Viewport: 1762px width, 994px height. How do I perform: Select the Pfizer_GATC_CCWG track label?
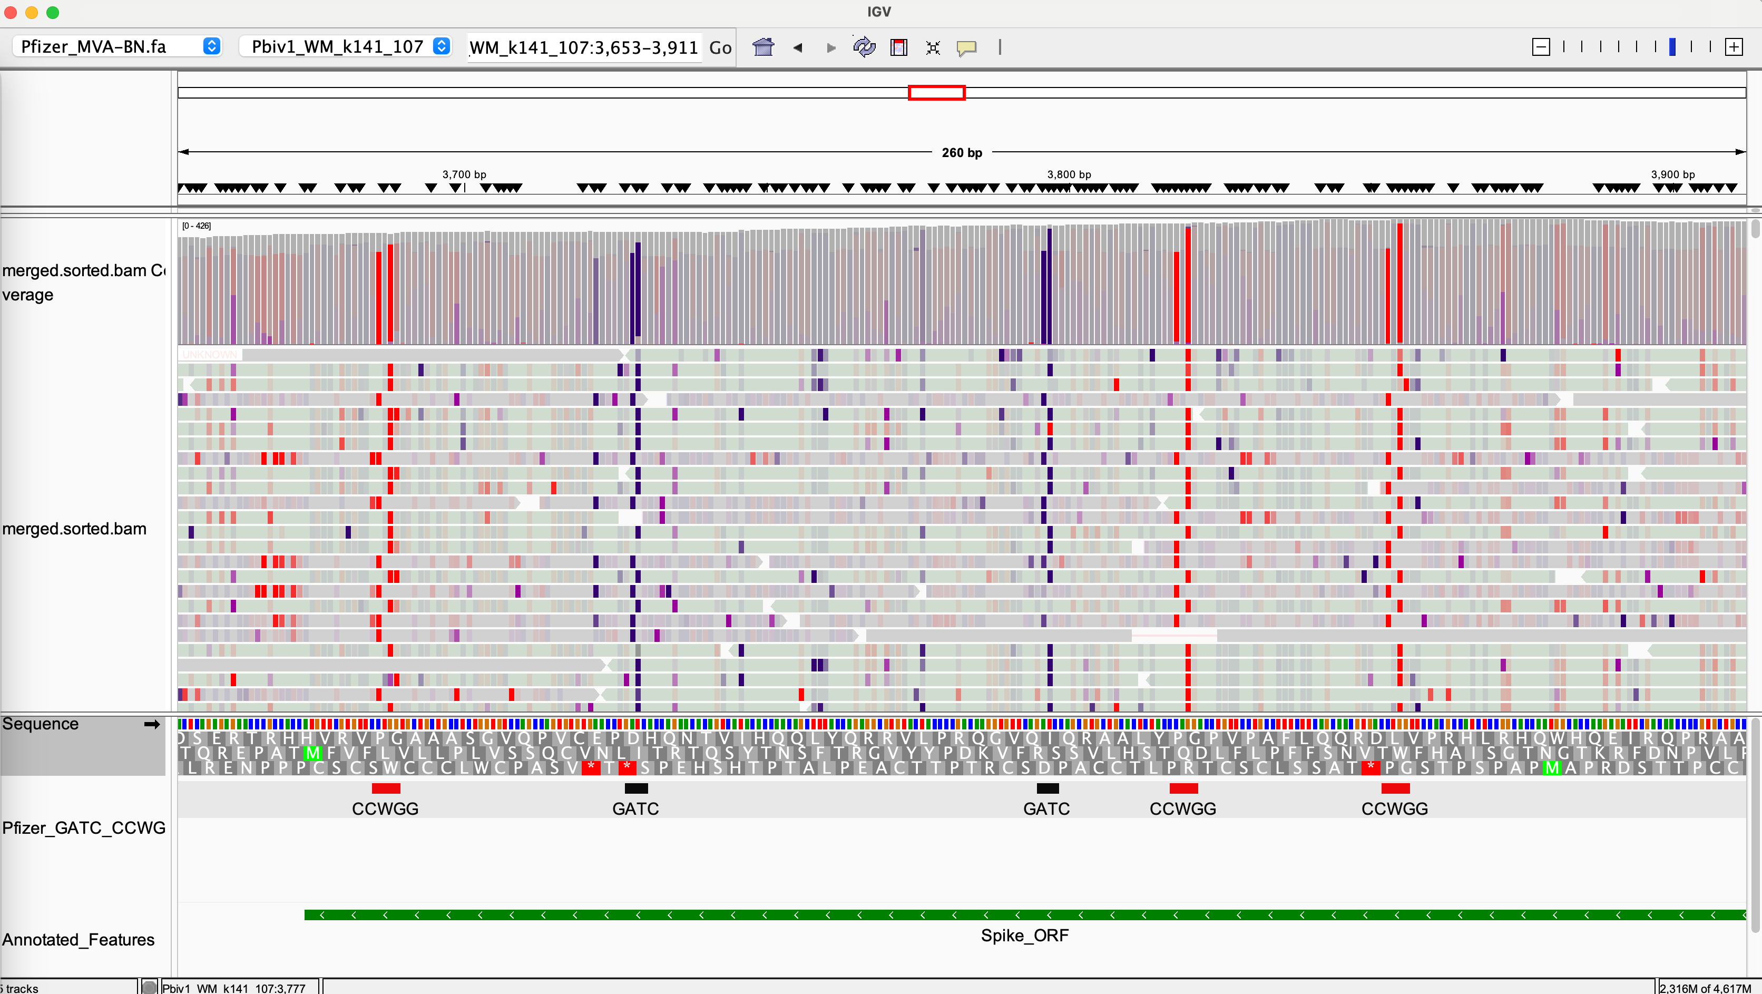83,828
